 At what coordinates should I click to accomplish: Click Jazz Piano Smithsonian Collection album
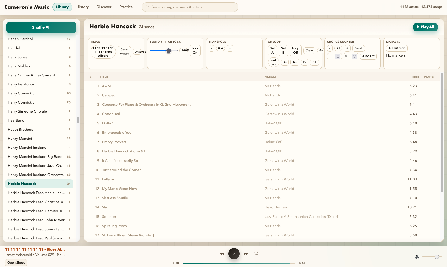coord(302,217)
